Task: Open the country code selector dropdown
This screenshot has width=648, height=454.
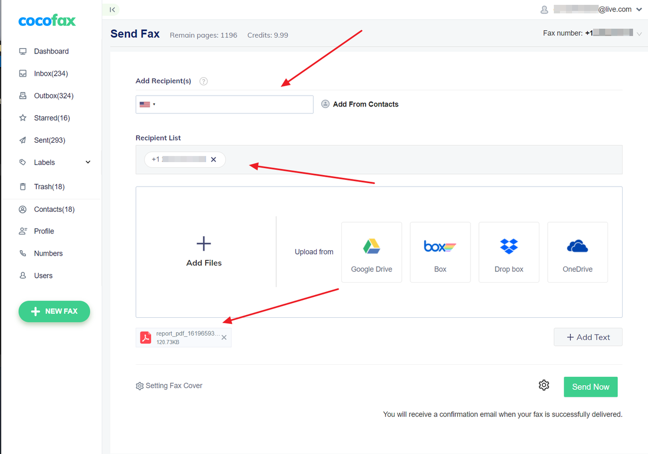Action: (147, 104)
